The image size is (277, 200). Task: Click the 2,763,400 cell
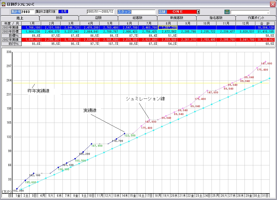(109, 28)
